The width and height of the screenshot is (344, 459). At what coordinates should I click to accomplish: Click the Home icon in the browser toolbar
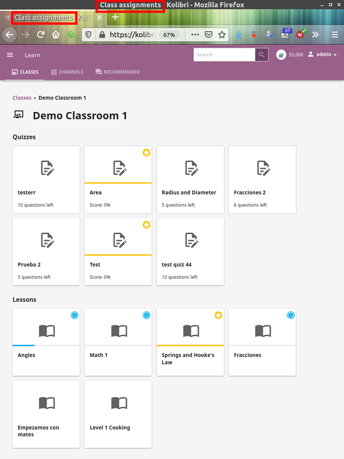pyautogui.click(x=56, y=35)
